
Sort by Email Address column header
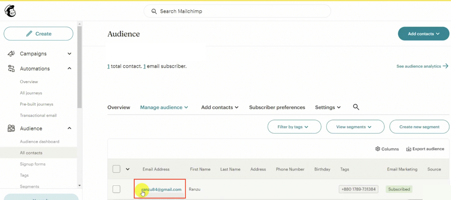click(156, 169)
